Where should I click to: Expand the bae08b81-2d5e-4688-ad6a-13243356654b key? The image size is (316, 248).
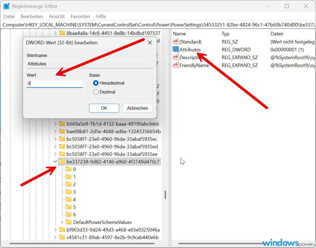coord(55,131)
